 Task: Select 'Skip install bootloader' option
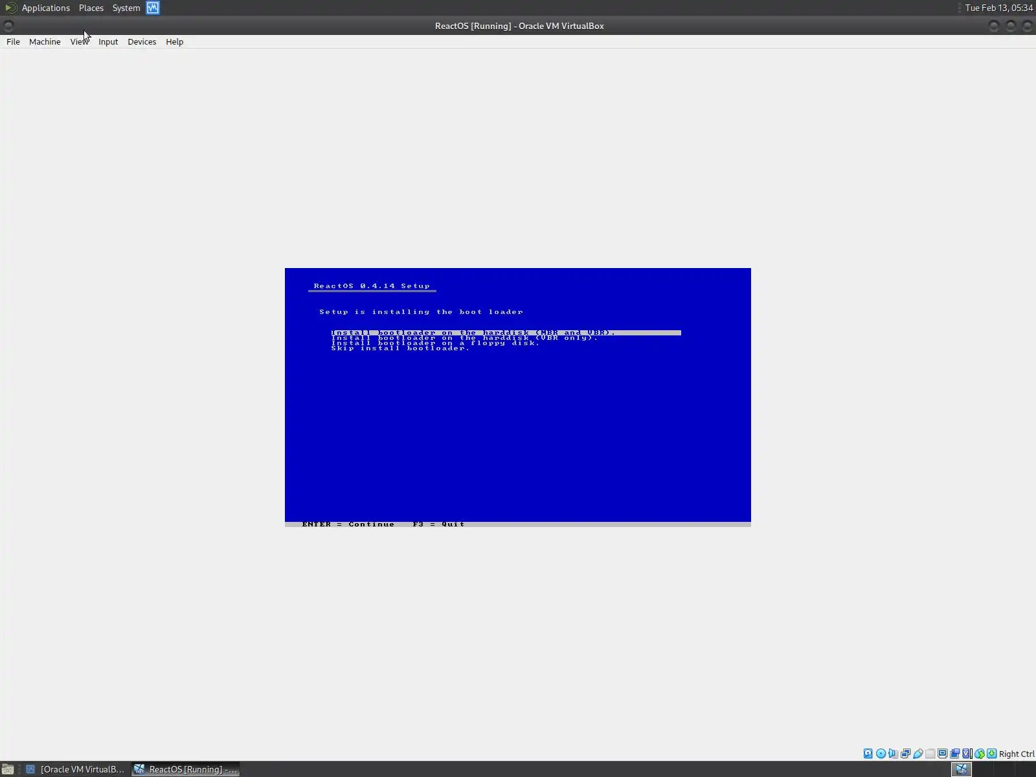click(400, 348)
